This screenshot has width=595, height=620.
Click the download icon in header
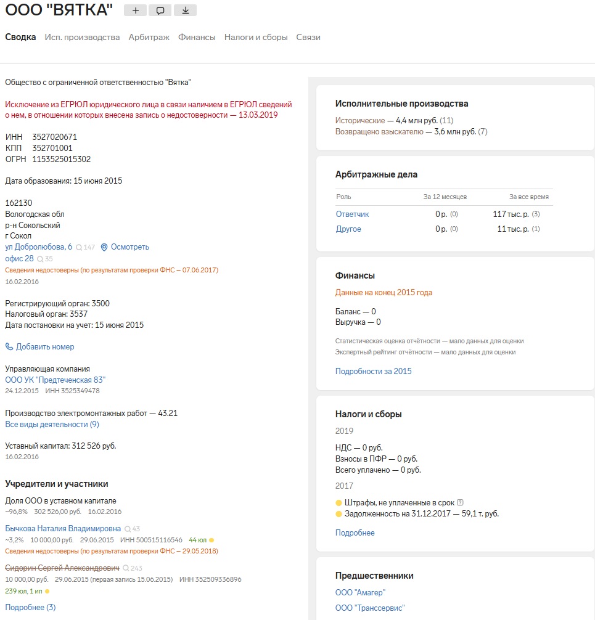(x=185, y=10)
